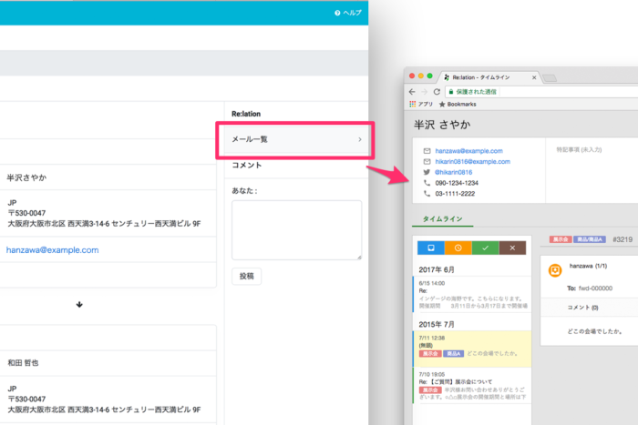Click the brown X filter icon
Screen dimensions: 638x425
point(512,248)
